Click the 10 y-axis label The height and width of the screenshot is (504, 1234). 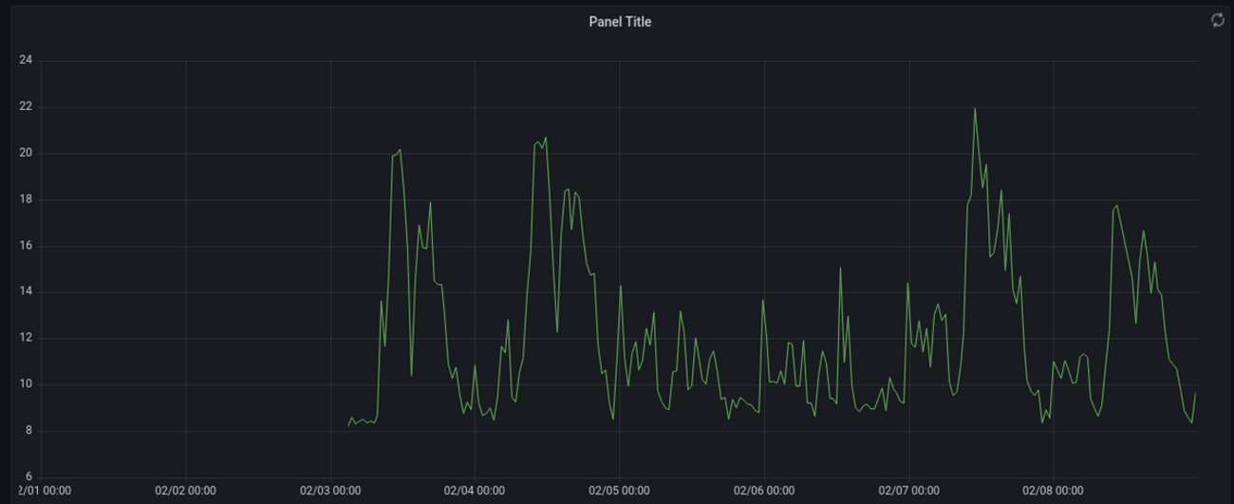(26, 384)
